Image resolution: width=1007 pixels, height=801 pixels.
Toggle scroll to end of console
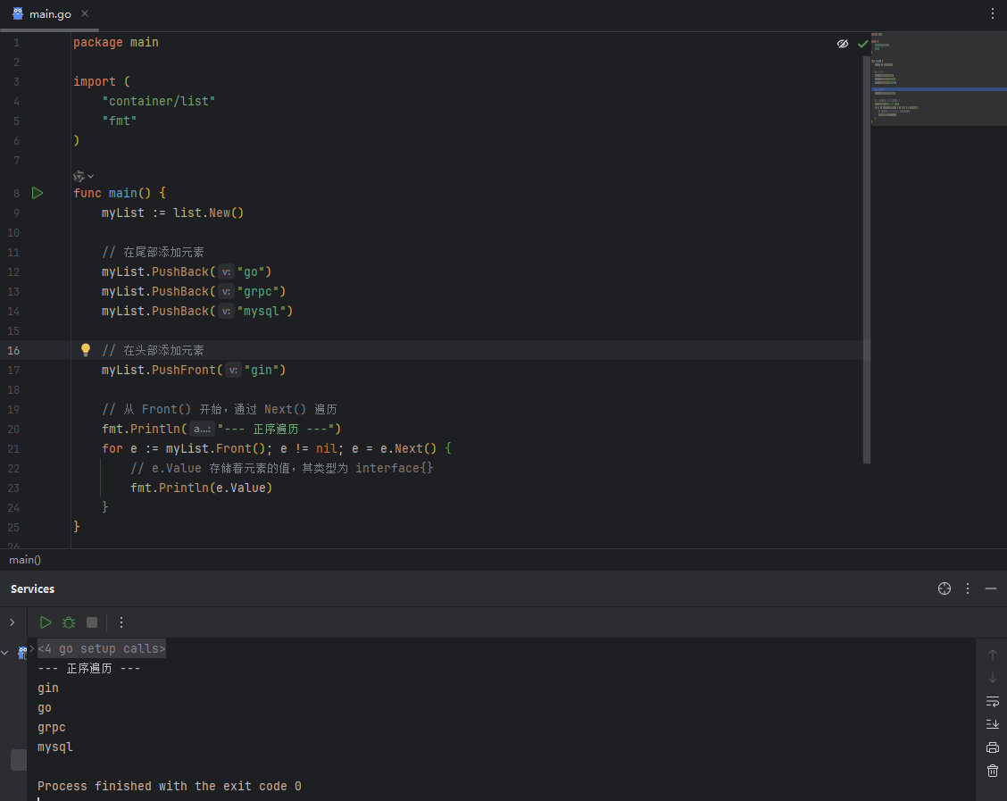tap(992, 724)
